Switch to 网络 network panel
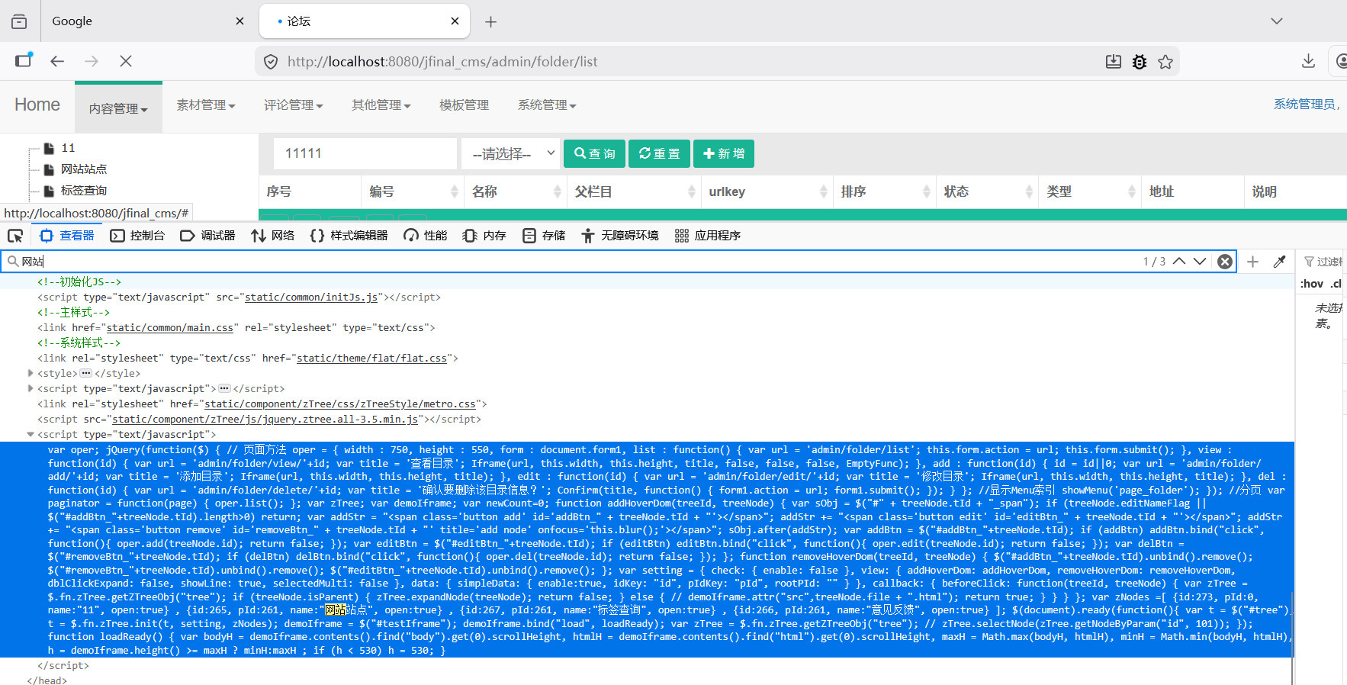Screen dimensions: 1347x685 [x=272, y=236]
